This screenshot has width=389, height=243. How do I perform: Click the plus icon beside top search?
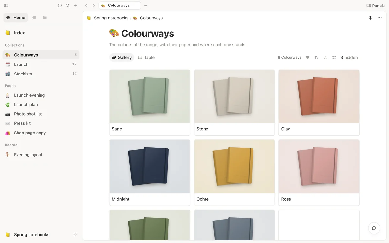coord(76,6)
